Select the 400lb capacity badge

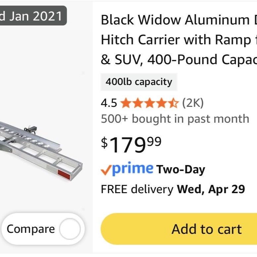point(139,82)
